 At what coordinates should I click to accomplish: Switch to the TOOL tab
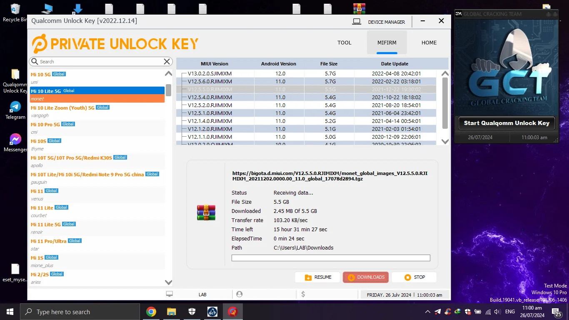tap(344, 42)
